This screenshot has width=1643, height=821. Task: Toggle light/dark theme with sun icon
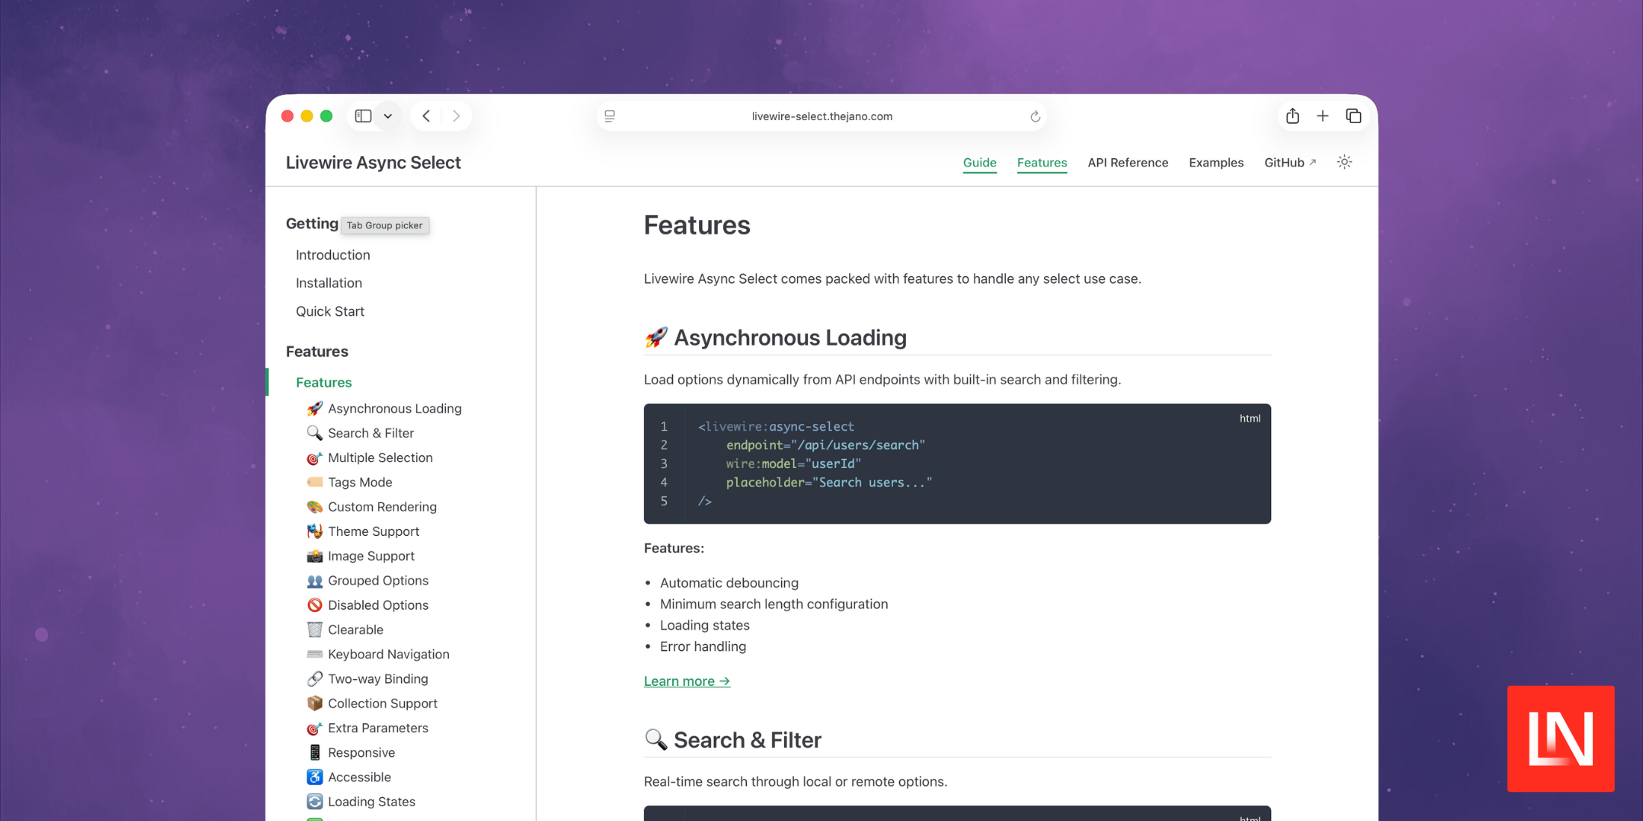(1344, 162)
